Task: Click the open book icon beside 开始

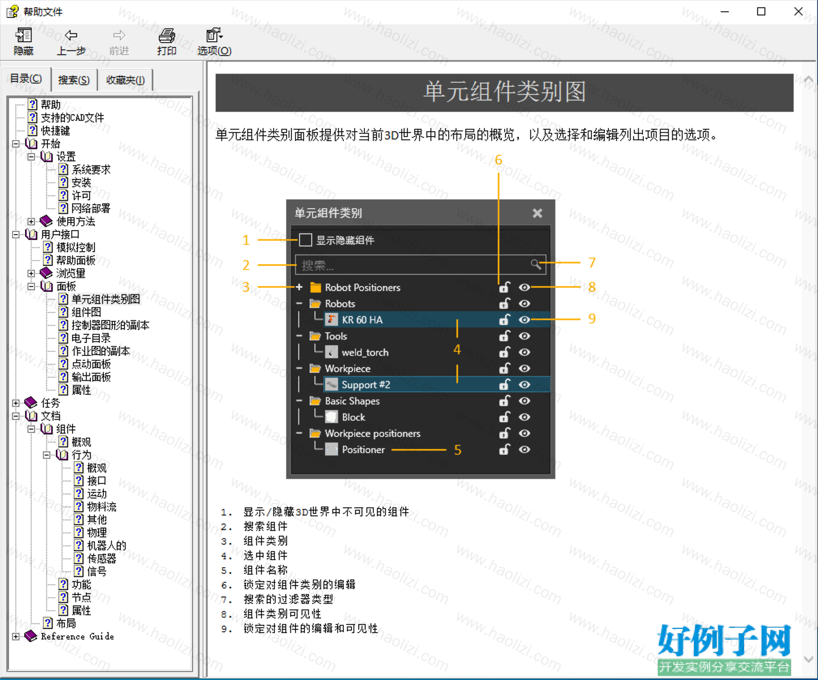Action: point(31,143)
